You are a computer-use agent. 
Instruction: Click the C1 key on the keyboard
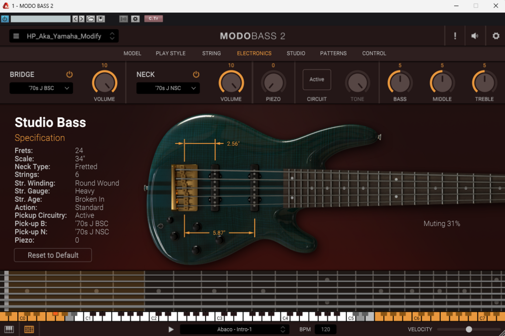coord(88,318)
